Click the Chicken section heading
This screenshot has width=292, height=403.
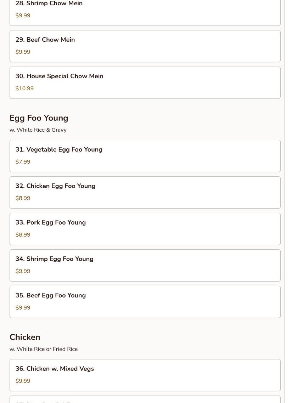[x=25, y=337]
